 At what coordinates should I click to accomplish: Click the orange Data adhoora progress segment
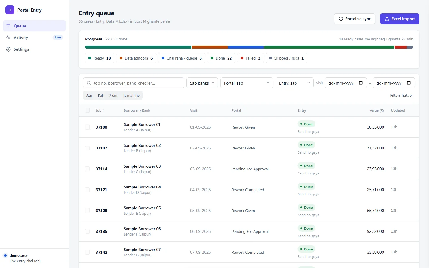210,47
